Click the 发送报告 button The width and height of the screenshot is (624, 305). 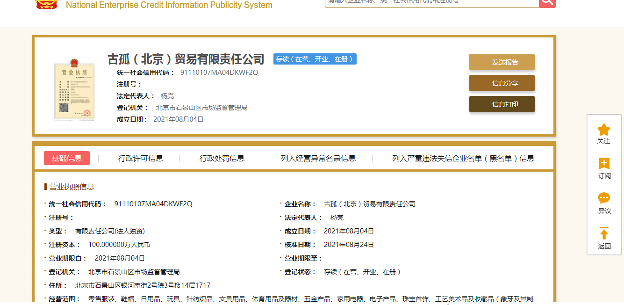[502, 62]
